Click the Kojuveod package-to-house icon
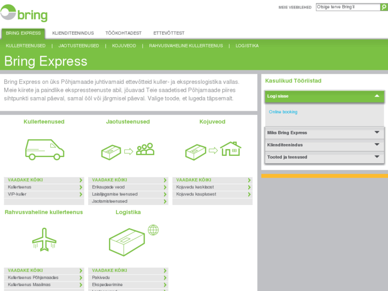 tap(213, 151)
